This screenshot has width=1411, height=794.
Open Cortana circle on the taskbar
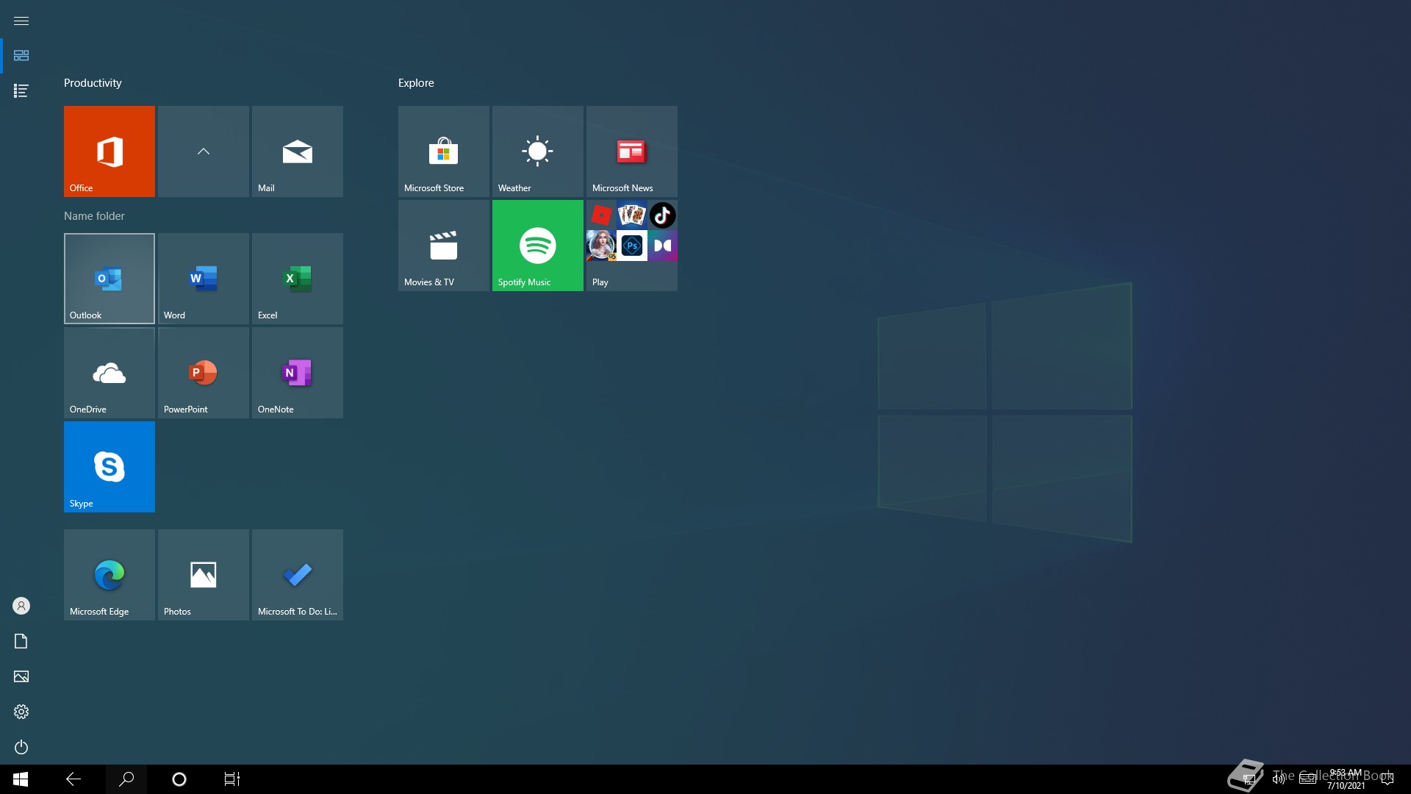coord(179,779)
